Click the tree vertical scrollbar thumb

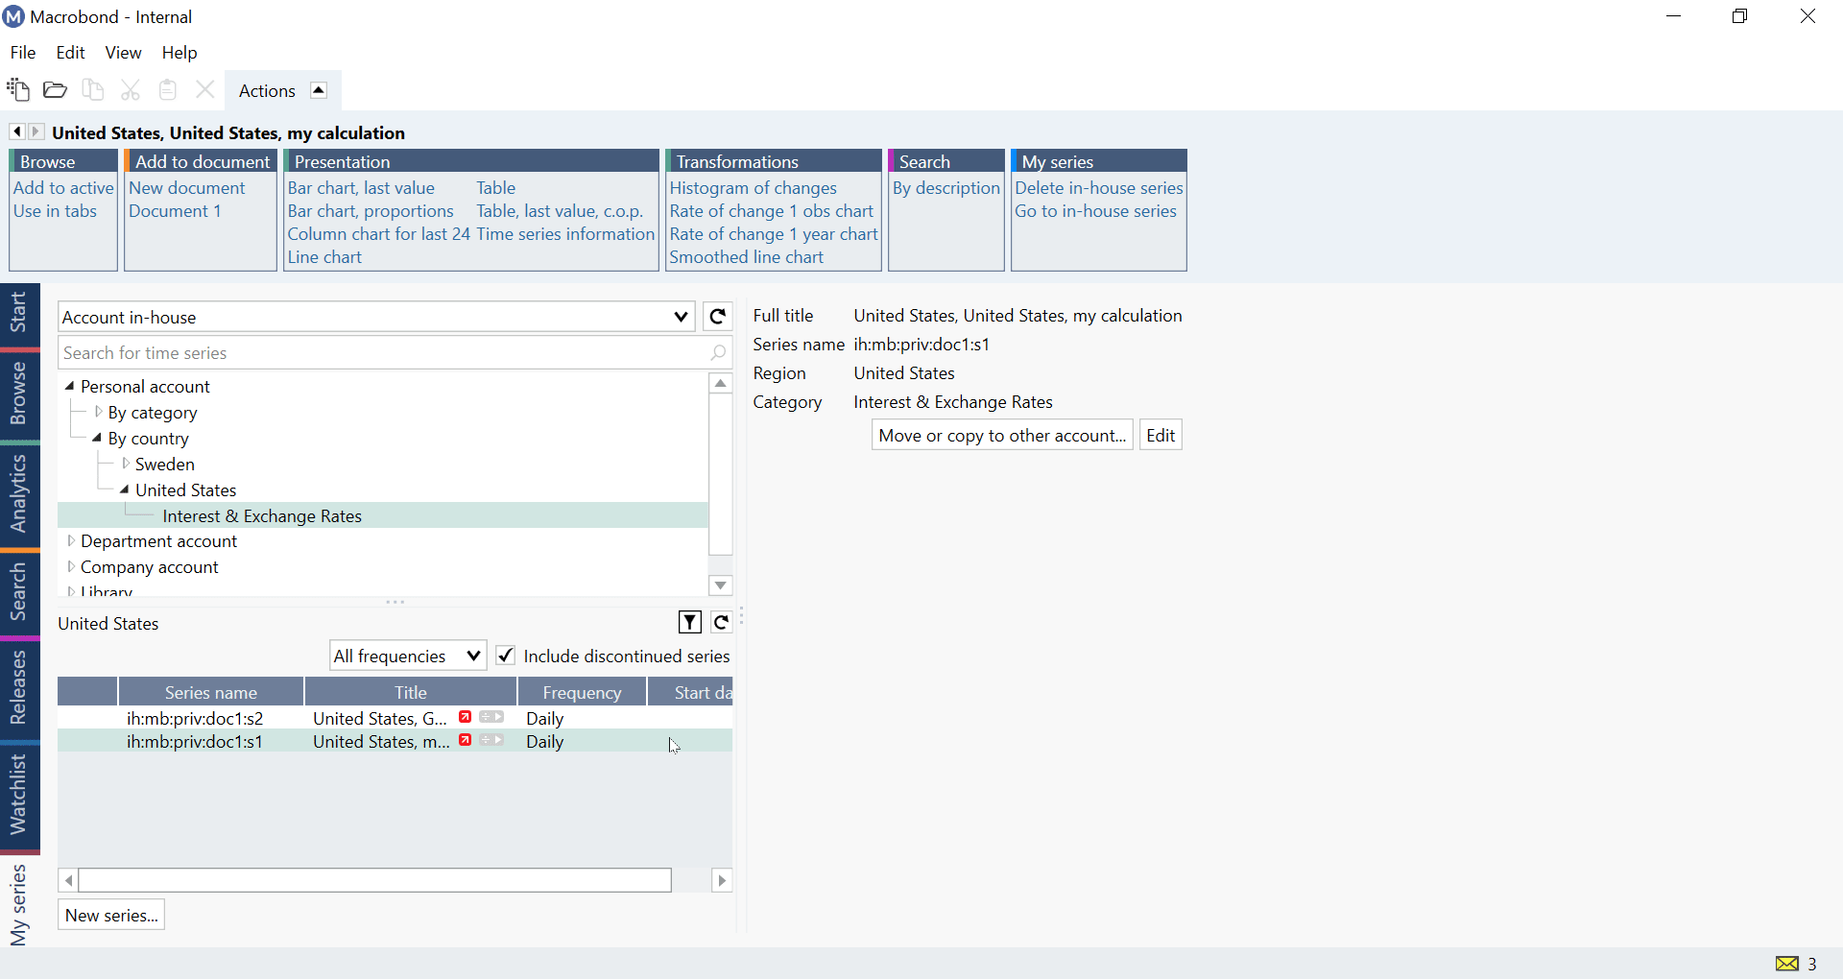coord(721,474)
